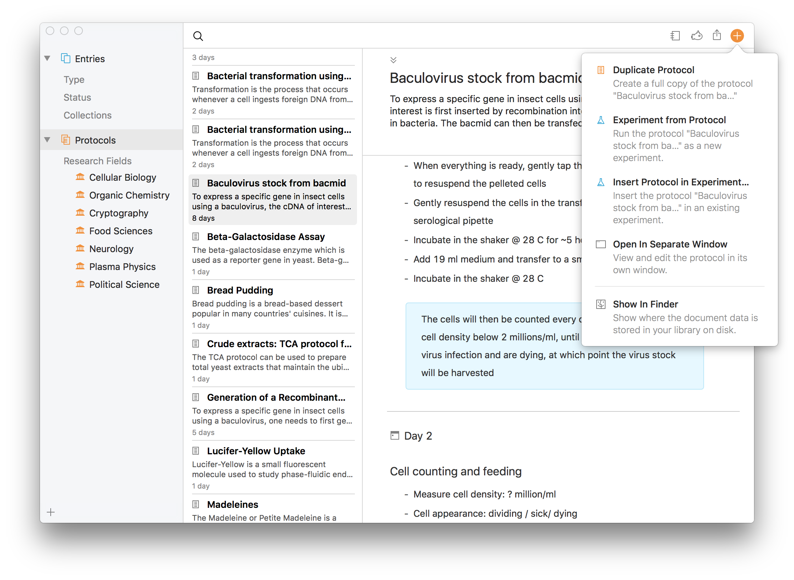This screenshot has height=580, width=794.
Task: Open Plasma Physics research field
Action: coord(122,266)
